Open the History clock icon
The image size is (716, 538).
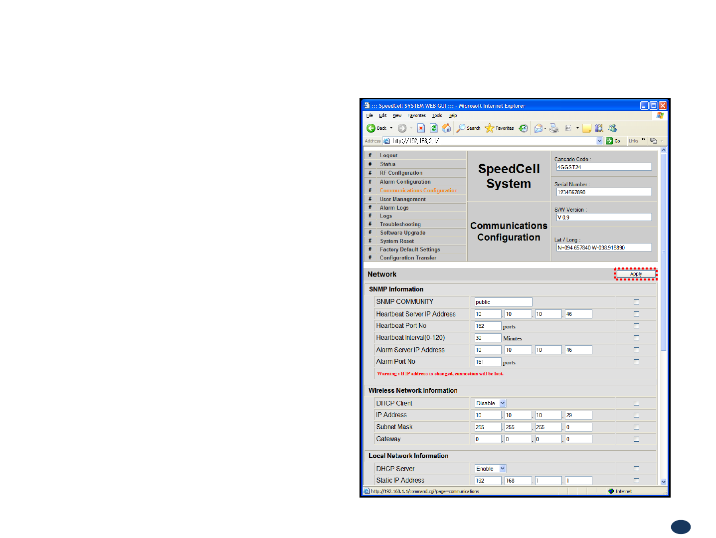point(523,128)
